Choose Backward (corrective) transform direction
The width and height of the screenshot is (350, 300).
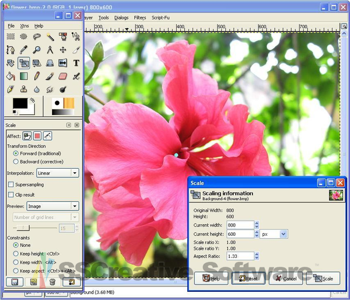point(38,162)
